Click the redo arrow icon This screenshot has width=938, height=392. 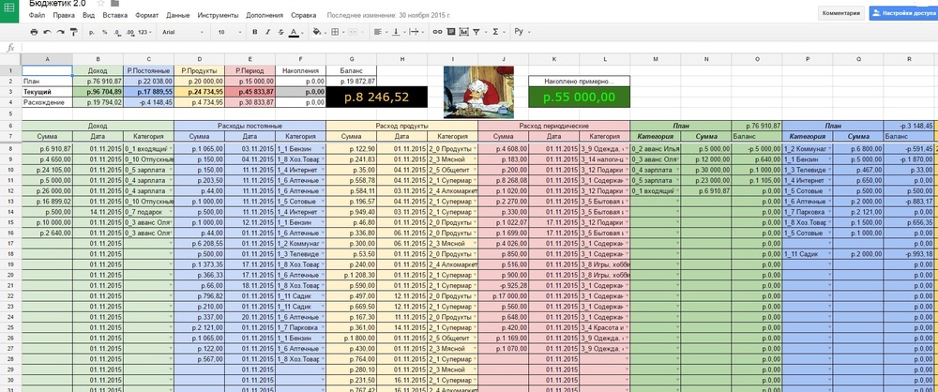60,32
